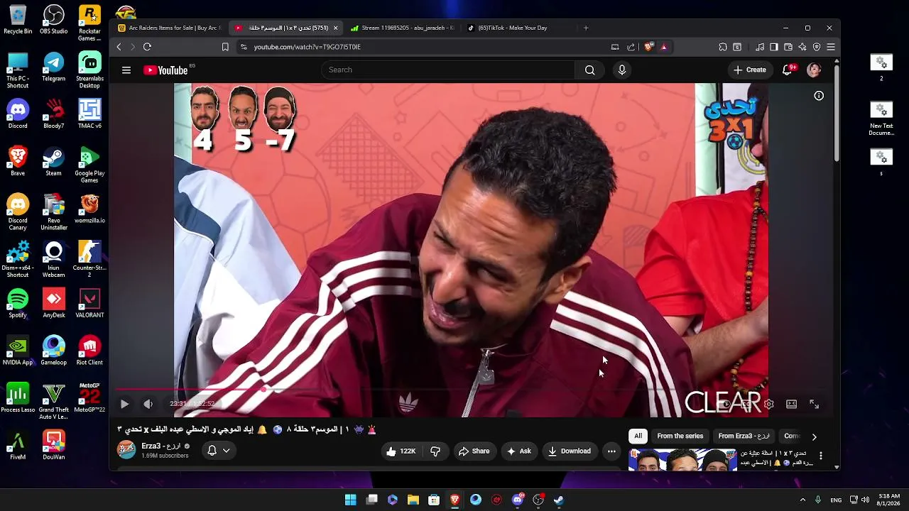909x511 pixels.
Task: Open the YouTube account avatar menu
Action: pyautogui.click(x=814, y=70)
